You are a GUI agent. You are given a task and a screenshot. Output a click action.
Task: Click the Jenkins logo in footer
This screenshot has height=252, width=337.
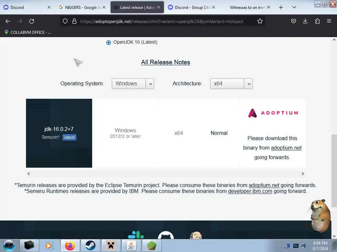195,235
